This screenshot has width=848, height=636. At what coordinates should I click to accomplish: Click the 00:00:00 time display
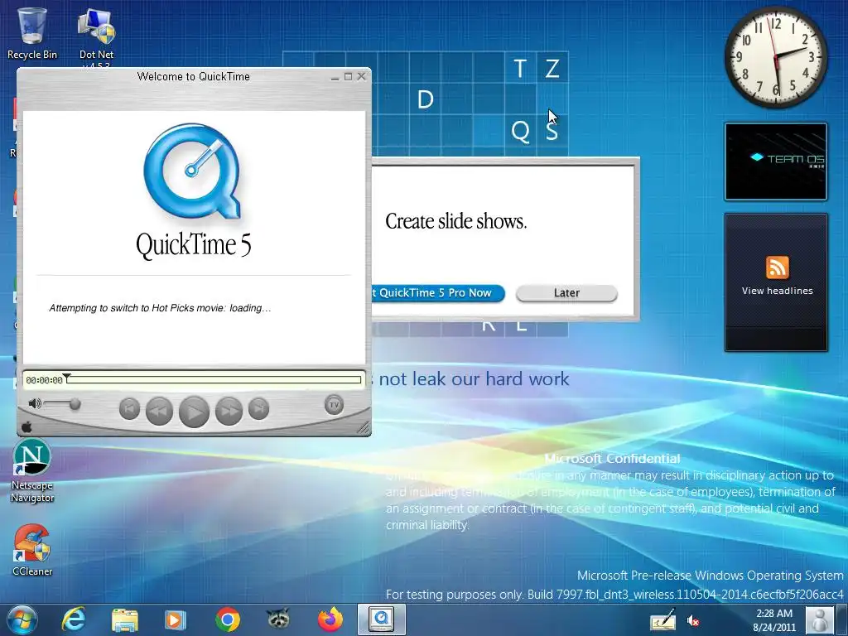[45, 380]
